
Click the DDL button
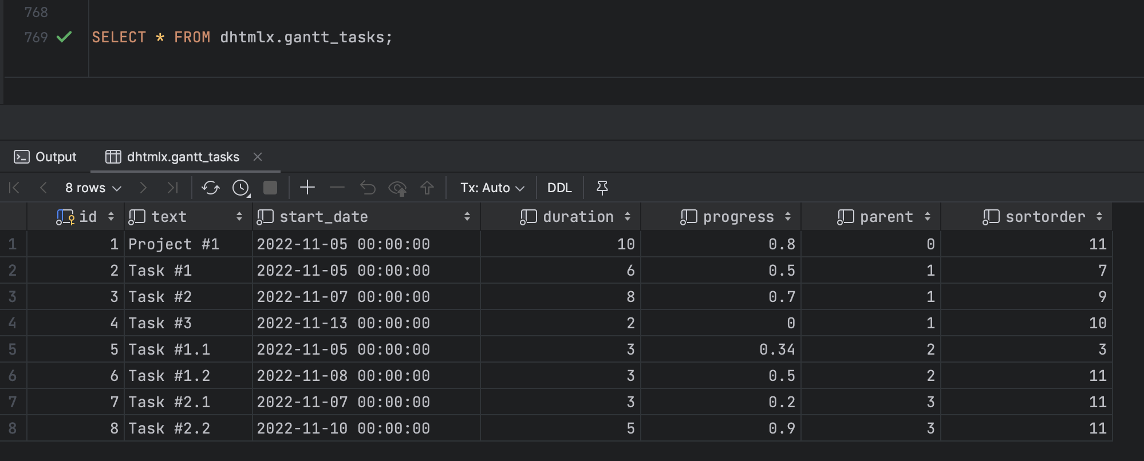tap(559, 188)
